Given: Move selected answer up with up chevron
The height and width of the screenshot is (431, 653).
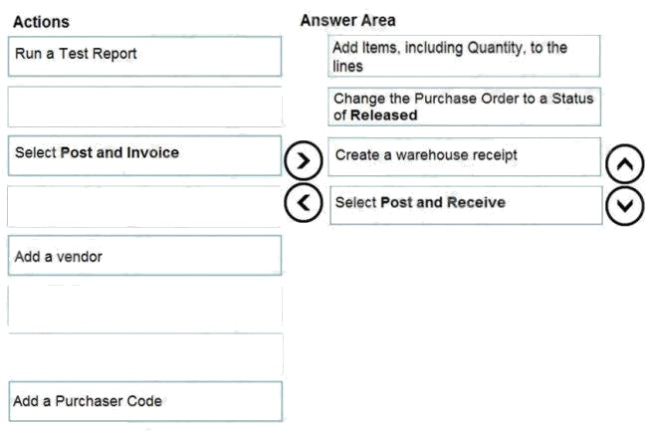Looking at the screenshot, I should point(625,164).
